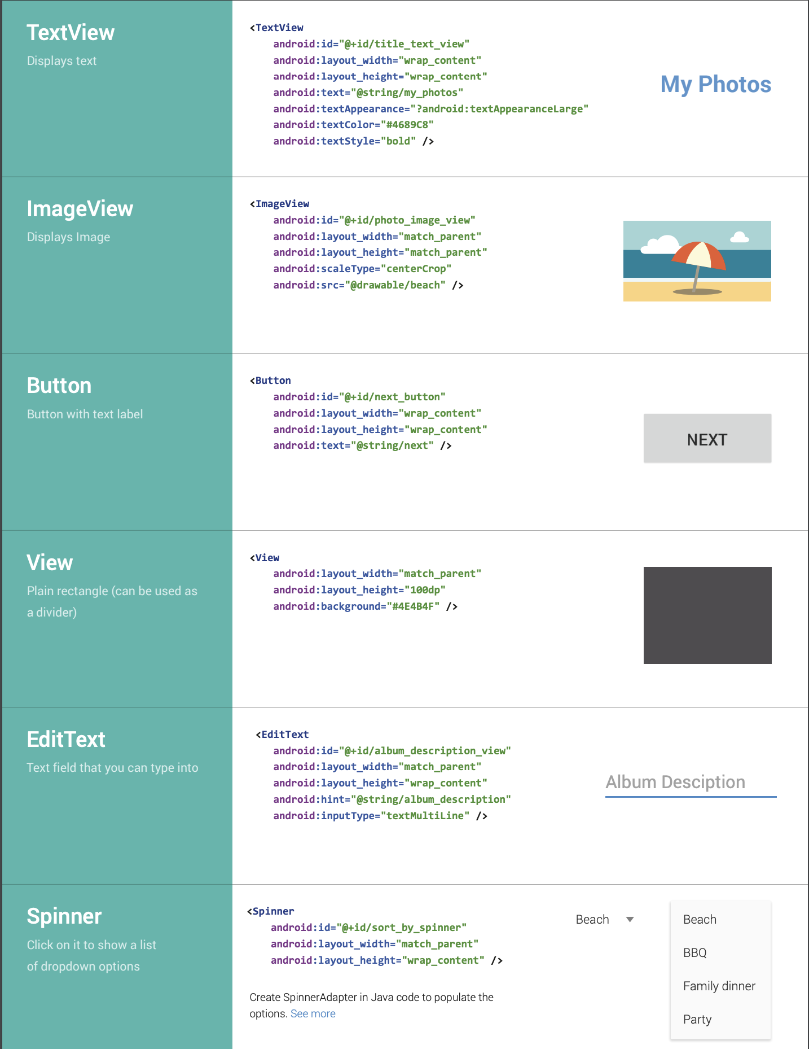The width and height of the screenshot is (809, 1049).
Task: Click the NEXT button
Action: coord(707,439)
